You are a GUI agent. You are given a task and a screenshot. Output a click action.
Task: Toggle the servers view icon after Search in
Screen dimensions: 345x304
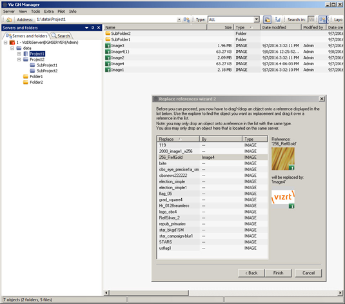(322, 19)
